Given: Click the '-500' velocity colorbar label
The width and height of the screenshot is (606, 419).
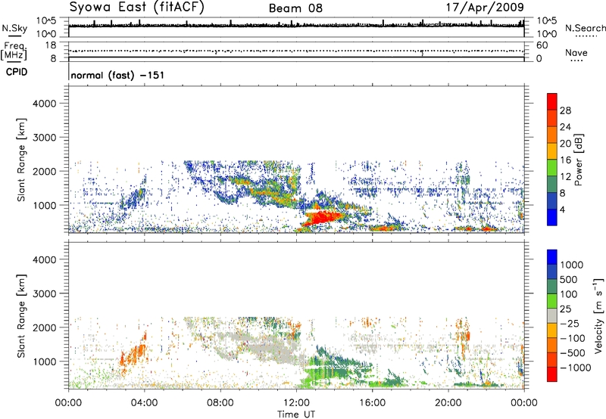Looking at the screenshot, I should (573, 353).
